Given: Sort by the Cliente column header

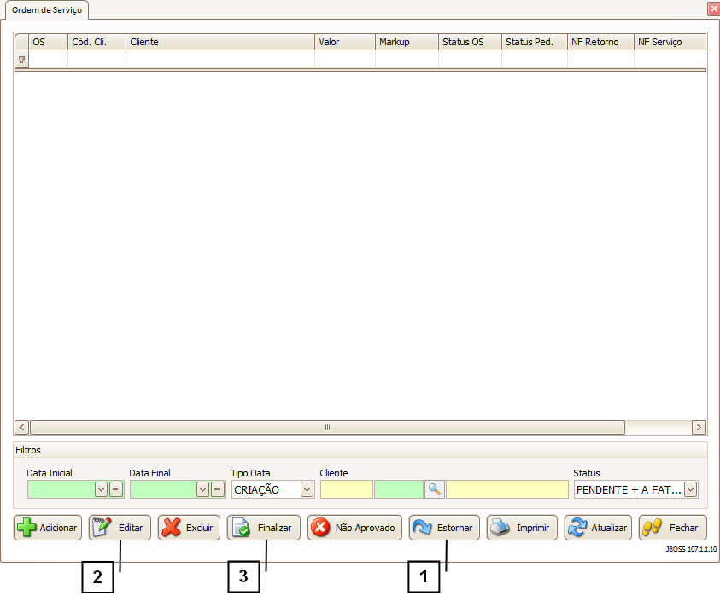Looking at the screenshot, I should [220, 42].
